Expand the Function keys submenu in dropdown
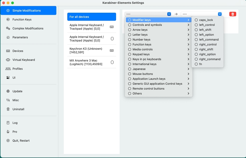Screen dimensions: 246x158 [x=159, y=44]
